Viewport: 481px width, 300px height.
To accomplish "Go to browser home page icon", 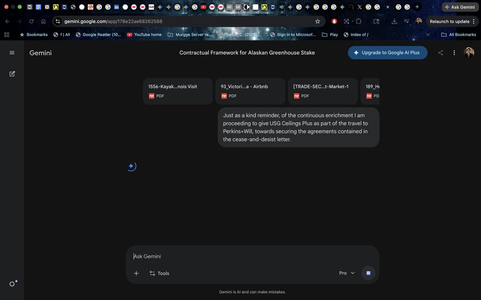I will pos(43,21).
